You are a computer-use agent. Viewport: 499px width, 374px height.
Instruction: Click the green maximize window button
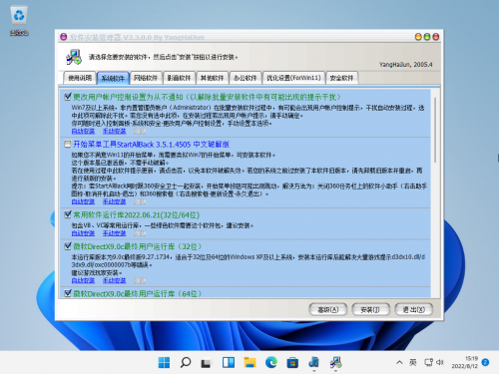(x=427, y=37)
